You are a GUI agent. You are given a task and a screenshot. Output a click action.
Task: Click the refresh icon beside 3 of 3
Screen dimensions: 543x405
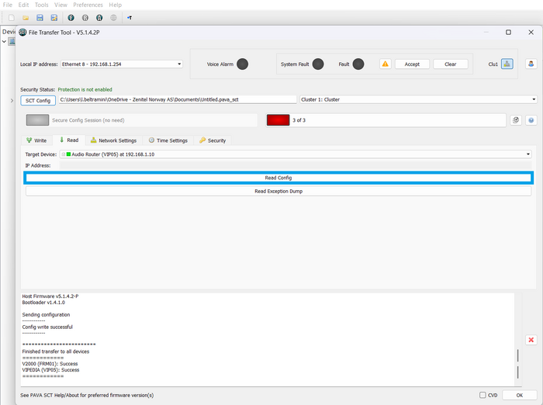tap(516, 120)
